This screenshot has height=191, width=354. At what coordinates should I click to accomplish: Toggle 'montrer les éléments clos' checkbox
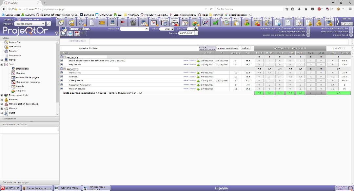350,28
